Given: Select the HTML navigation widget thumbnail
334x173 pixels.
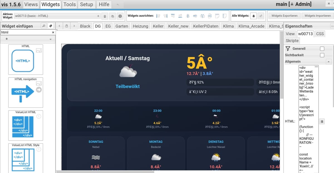Looking at the screenshot, I should [x=26, y=92].
